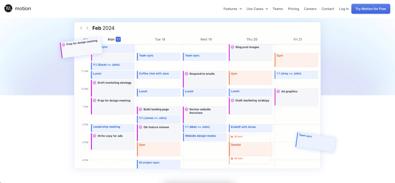Open the Careers page
Screen dimensions: 395x183
(x=310, y=9)
